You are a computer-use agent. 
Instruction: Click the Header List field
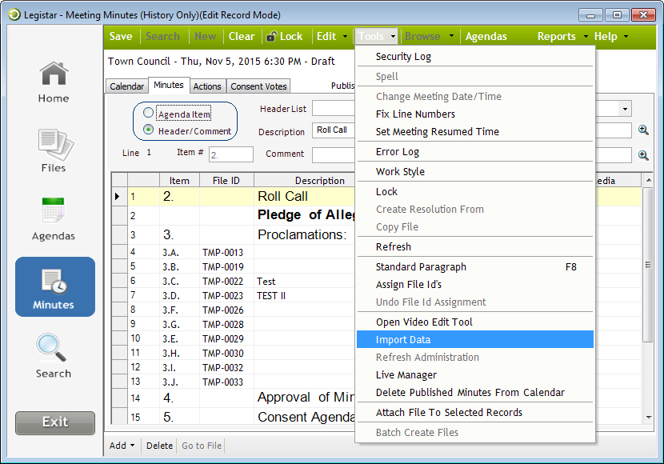click(x=334, y=108)
